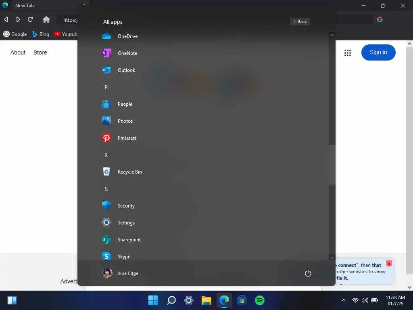The height and width of the screenshot is (310, 413).
Task: Click the blue Sign in button
Action: click(378, 52)
